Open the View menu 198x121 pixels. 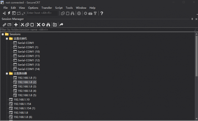tap(22, 8)
